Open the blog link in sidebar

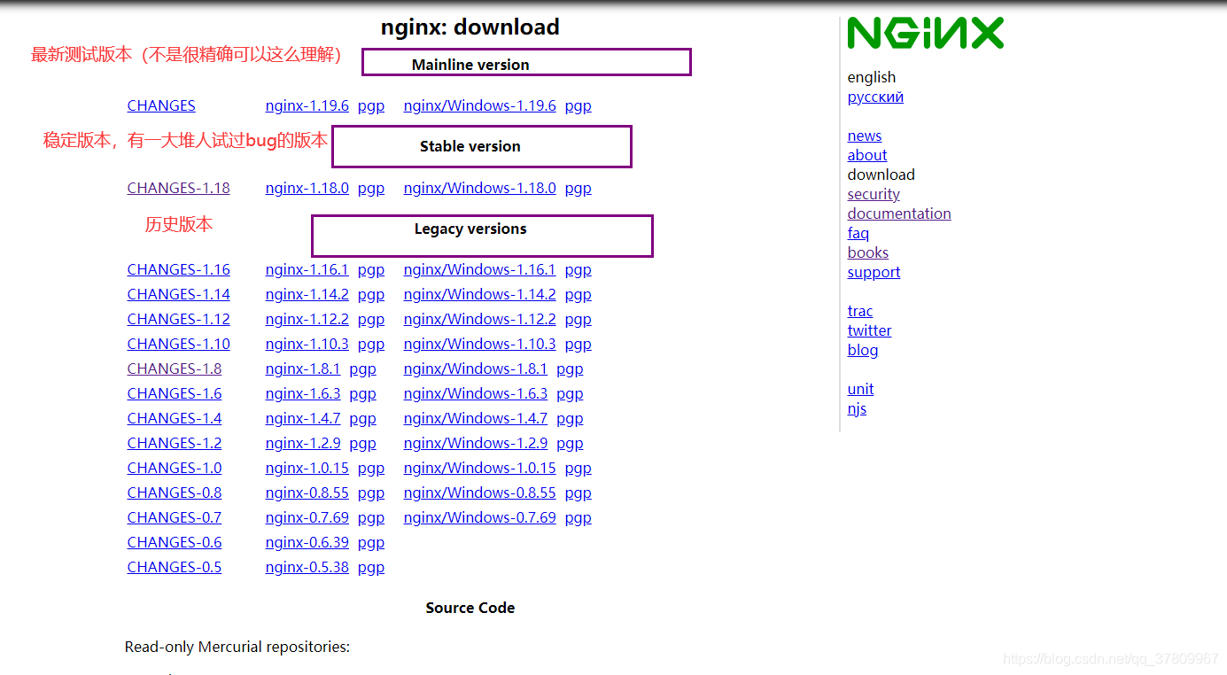click(x=862, y=350)
